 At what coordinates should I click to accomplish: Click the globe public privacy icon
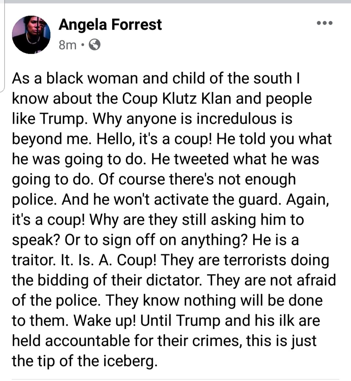click(95, 45)
